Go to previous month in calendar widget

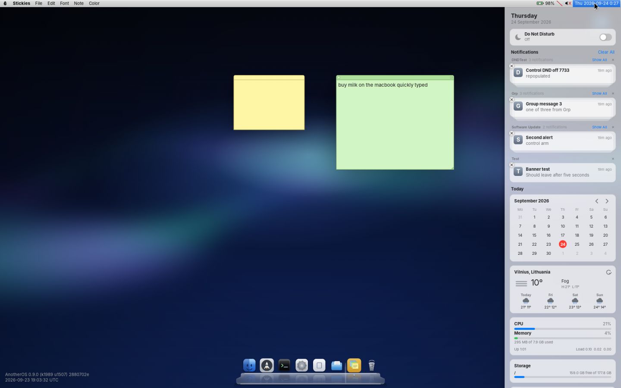pos(597,201)
